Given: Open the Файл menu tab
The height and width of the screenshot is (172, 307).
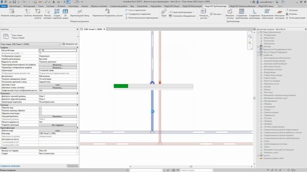Looking at the screenshot, I should (4, 6).
